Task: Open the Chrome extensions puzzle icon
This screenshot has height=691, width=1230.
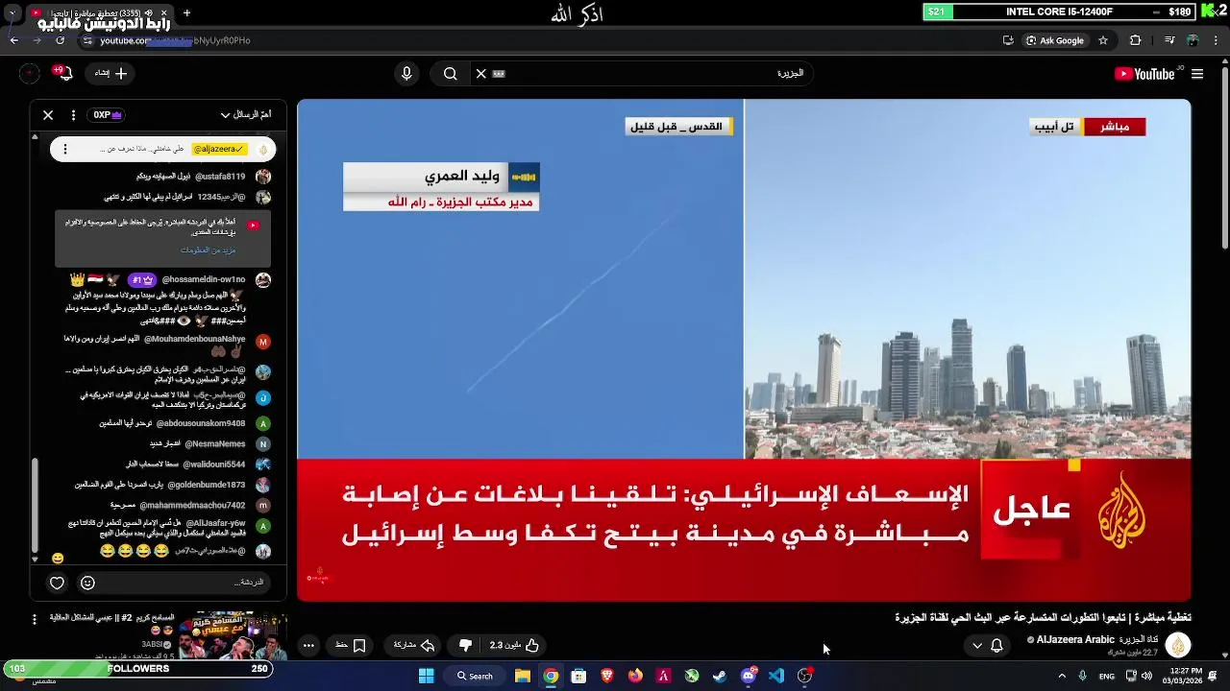Action: (x=1136, y=40)
